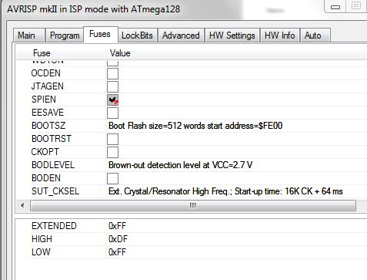Select the Fuses tab
Viewport: 367px width, 280px height.
coord(100,34)
